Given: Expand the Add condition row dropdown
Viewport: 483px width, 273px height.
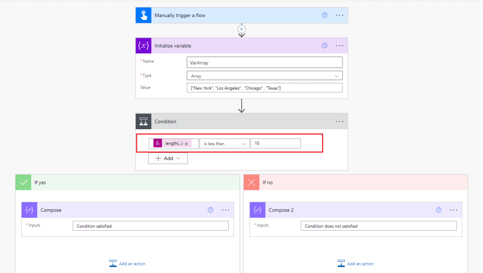Looking at the screenshot, I should point(168,158).
